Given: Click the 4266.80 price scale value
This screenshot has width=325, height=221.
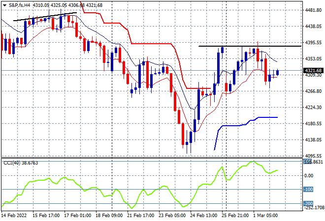Looking at the screenshot, I should tap(313, 91).
